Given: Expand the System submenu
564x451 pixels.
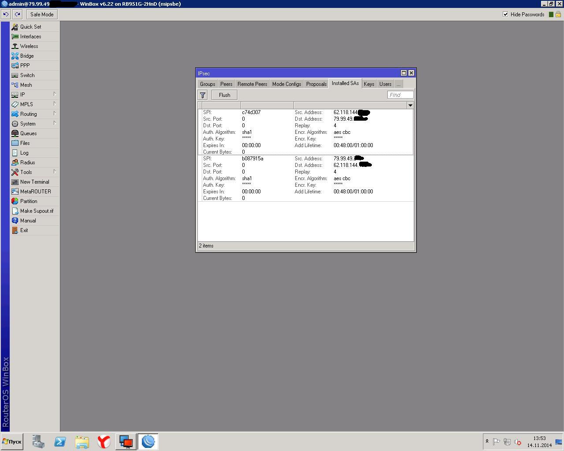Looking at the screenshot, I should pyautogui.click(x=34, y=124).
